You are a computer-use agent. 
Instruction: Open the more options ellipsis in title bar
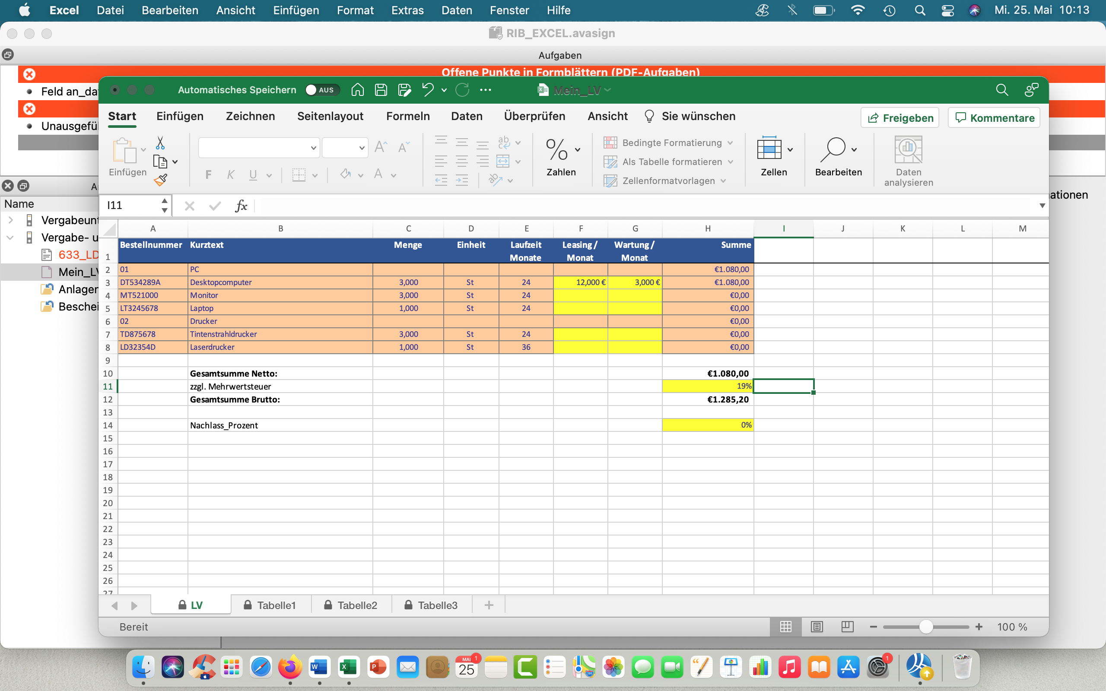pos(485,90)
